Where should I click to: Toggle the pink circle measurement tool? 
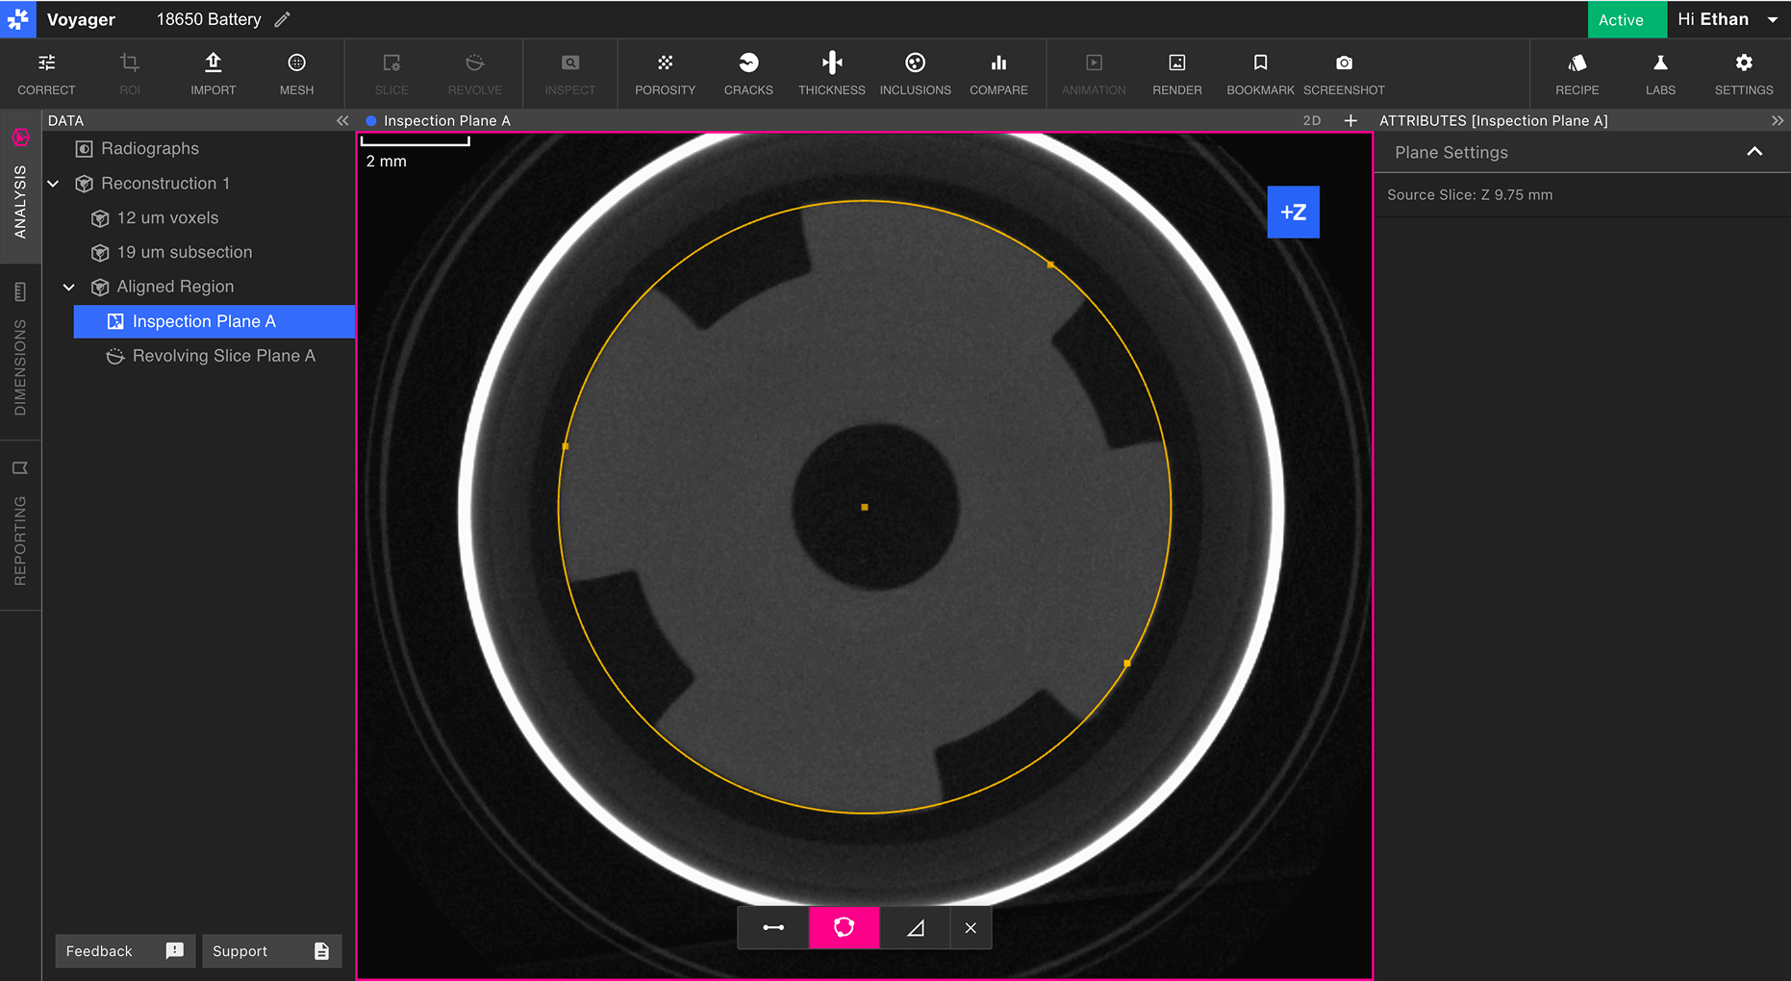coord(844,928)
